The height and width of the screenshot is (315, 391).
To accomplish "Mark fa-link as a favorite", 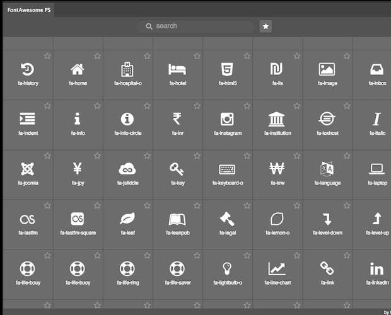I will pyautogui.click(x=347, y=256).
